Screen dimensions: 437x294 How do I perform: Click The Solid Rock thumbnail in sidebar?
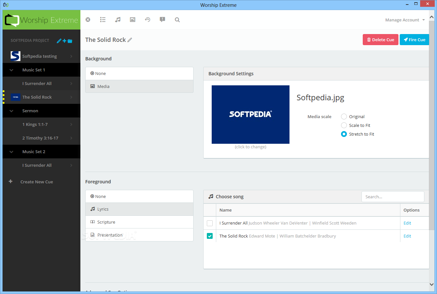tap(16, 97)
